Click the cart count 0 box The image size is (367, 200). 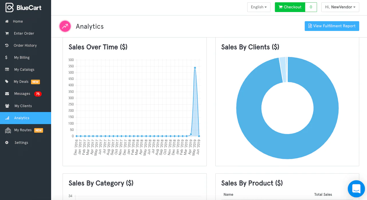coord(311,7)
